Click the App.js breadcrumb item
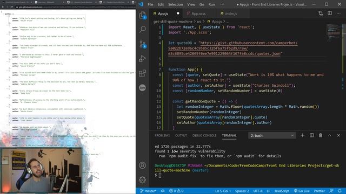 214,22
